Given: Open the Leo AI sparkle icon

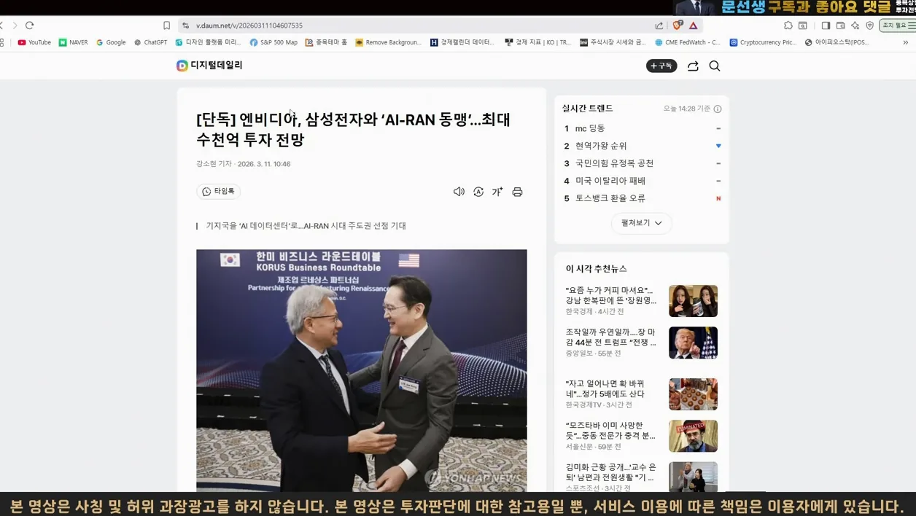Looking at the screenshot, I should pyautogui.click(x=855, y=26).
